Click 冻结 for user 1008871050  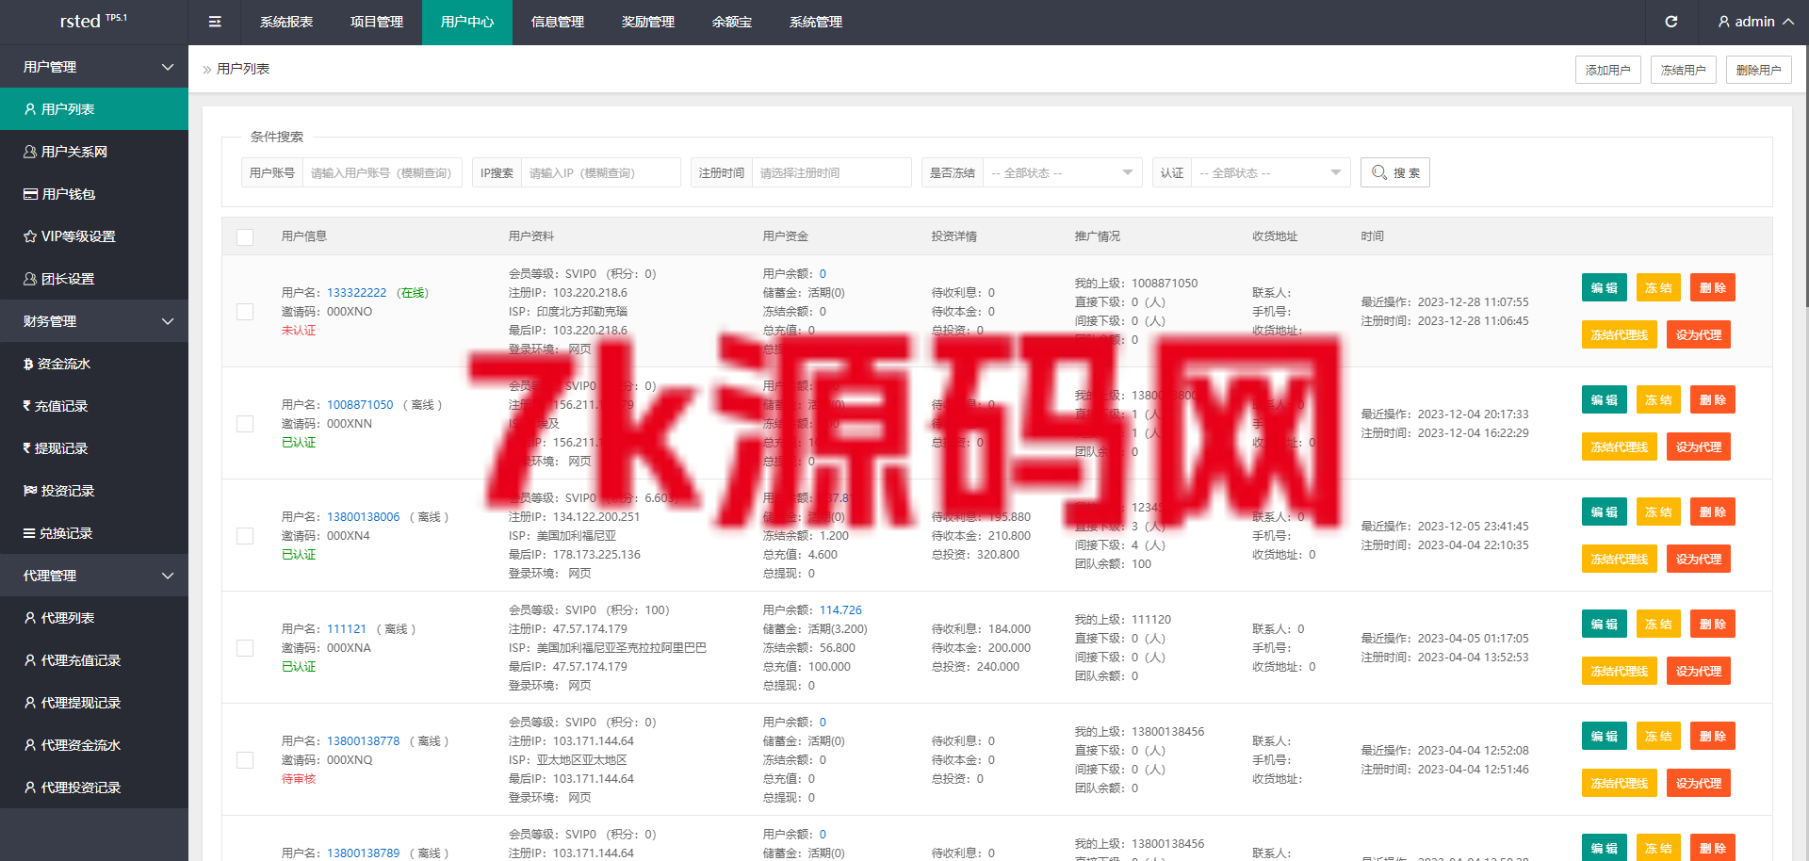[x=1658, y=400]
